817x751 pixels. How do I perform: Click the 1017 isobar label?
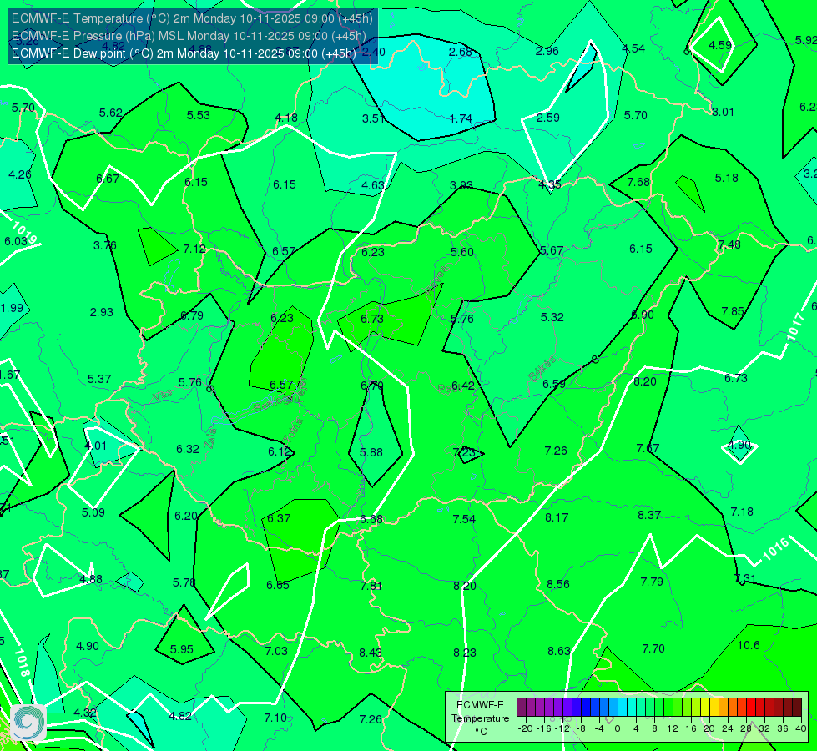(x=795, y=327)
